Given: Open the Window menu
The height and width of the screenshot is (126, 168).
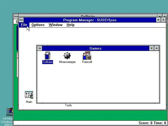Looking at the screenshot, I should click(56, 25).
